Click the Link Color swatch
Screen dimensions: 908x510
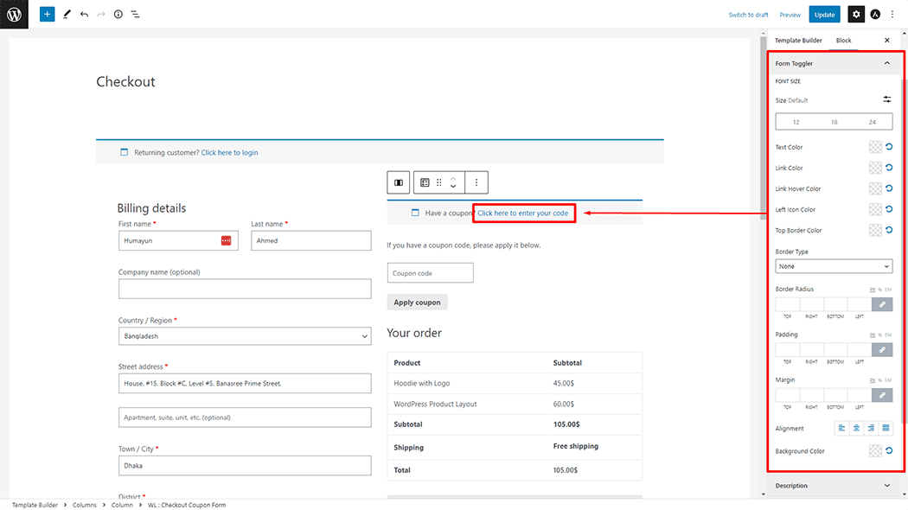(875, 168)
